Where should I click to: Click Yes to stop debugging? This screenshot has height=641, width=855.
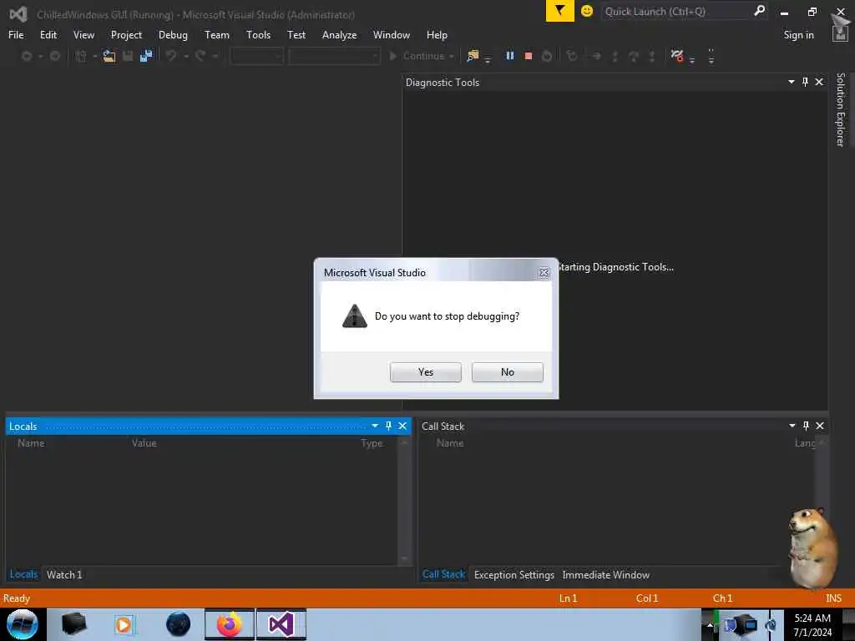point(425,372)
